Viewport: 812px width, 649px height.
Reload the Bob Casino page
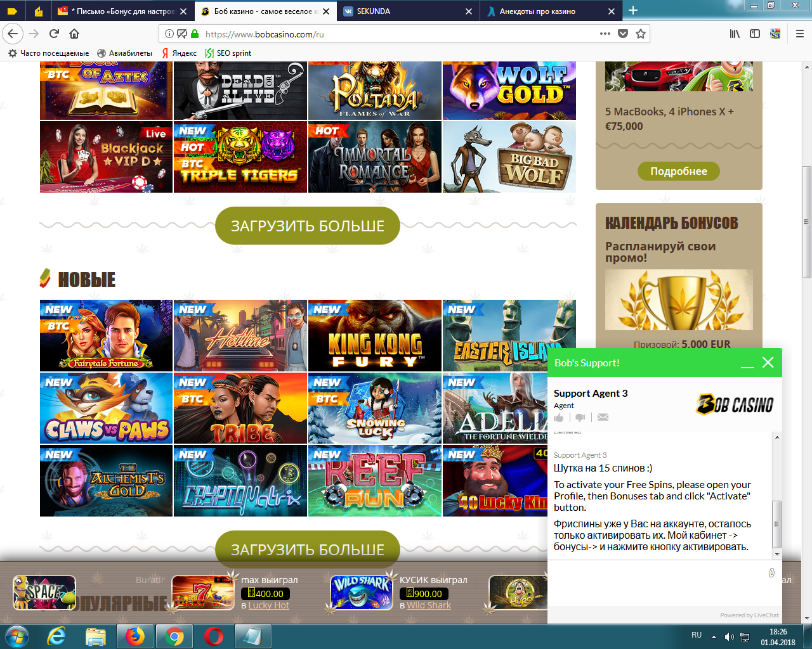point(54,34)
